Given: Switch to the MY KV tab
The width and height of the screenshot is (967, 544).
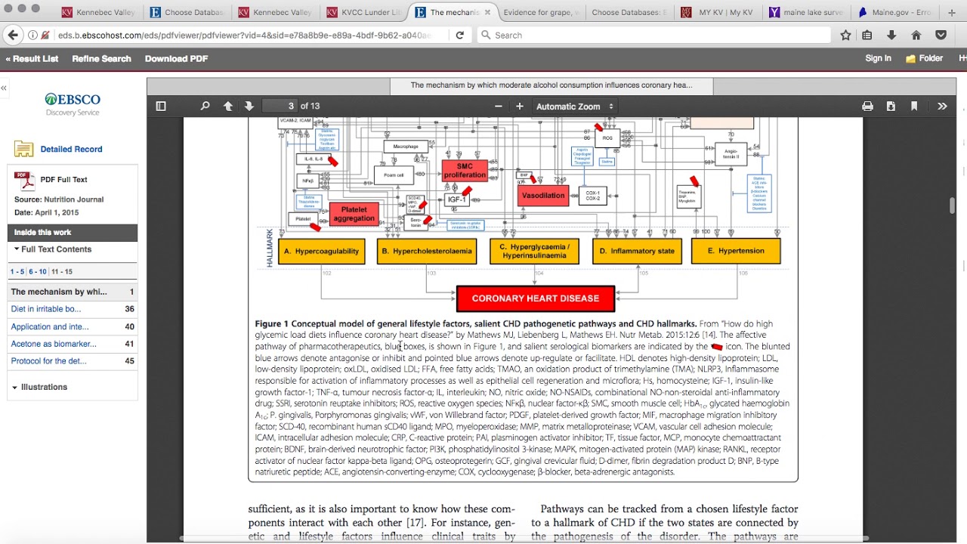Looking at the screenshot, I should (x=718, y=12).
